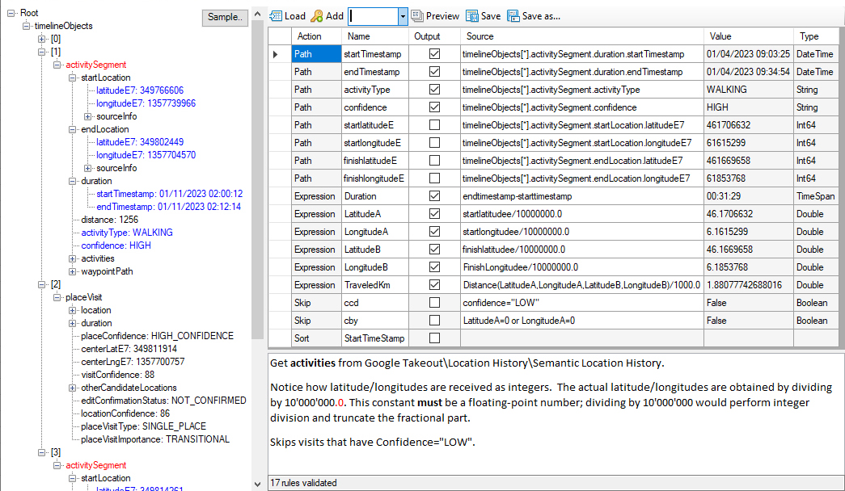
Task: Select activityType: WALKING tree item
Action: coord(127,233)
